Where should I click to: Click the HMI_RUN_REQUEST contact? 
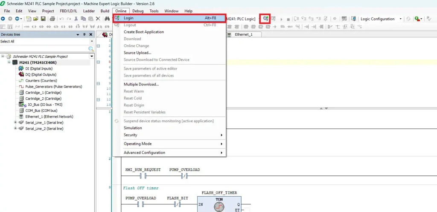(143, 176)
